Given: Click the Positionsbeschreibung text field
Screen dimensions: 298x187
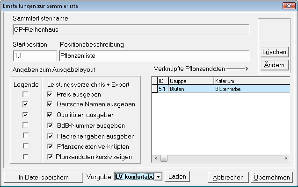Looking at the screenshot, I should click(x=154, y=55).
